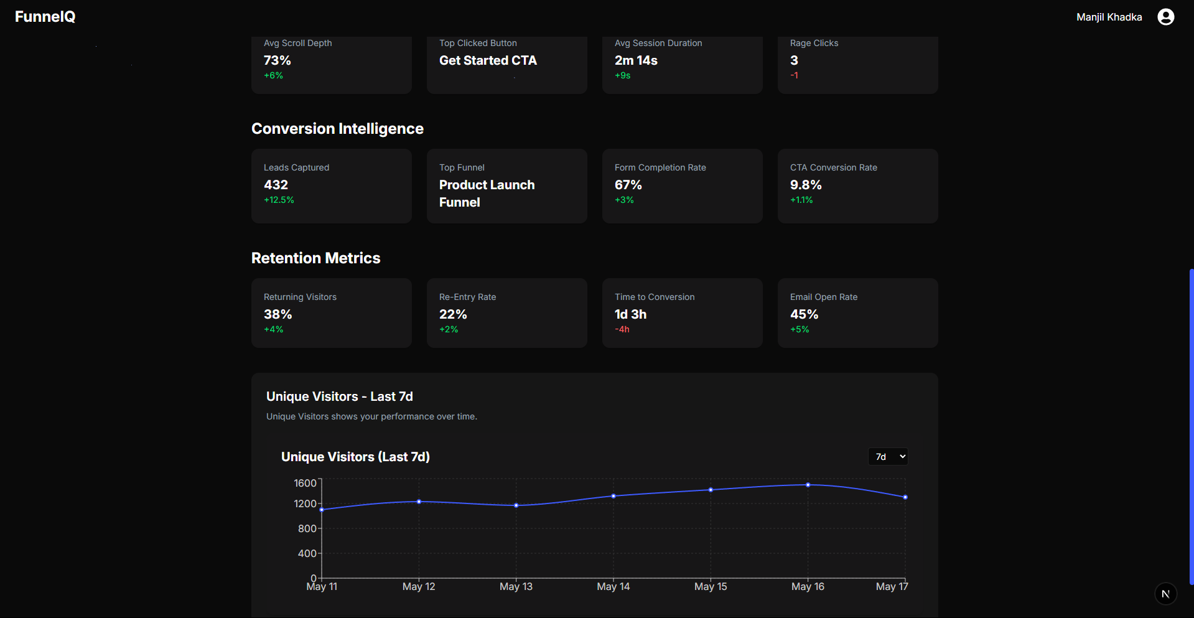This screenshot has height=618, width=1194.
Task: Click the May 16 data point on chart
Action: click(808, 485)
